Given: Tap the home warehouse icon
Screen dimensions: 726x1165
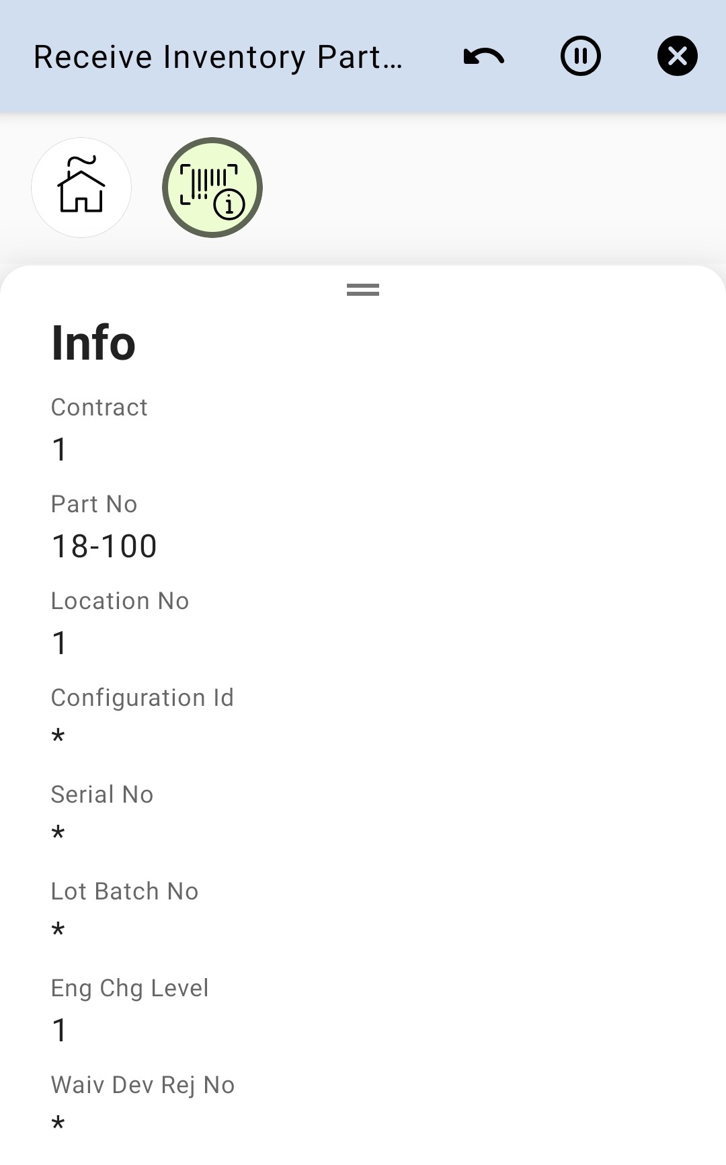Looking at the screenshot, I should pyautogui.click(x=81, y=188).
